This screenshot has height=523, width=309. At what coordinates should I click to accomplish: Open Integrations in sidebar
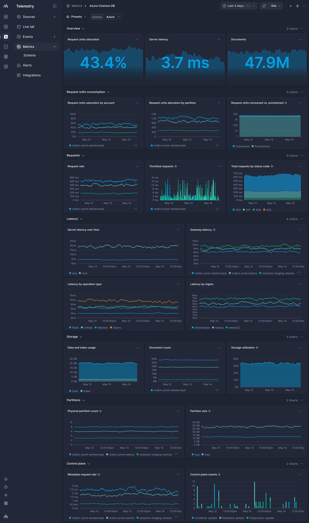tap(36, 75)
